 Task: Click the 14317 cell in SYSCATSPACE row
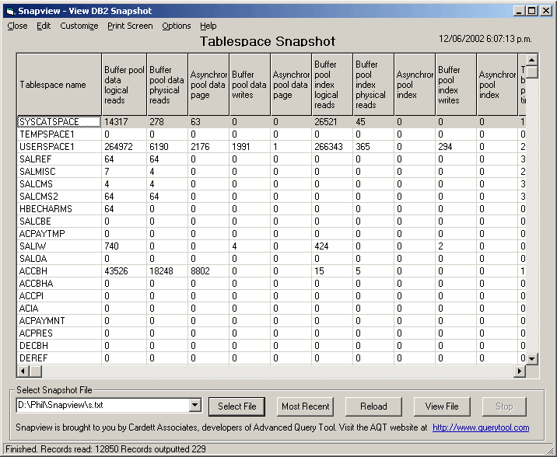point(124,122)
